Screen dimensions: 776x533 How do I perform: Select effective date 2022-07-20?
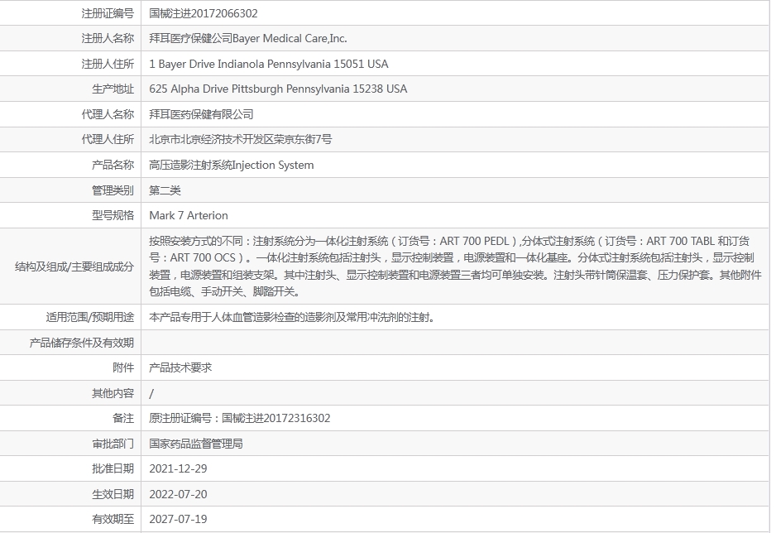(x=178, y=494)
